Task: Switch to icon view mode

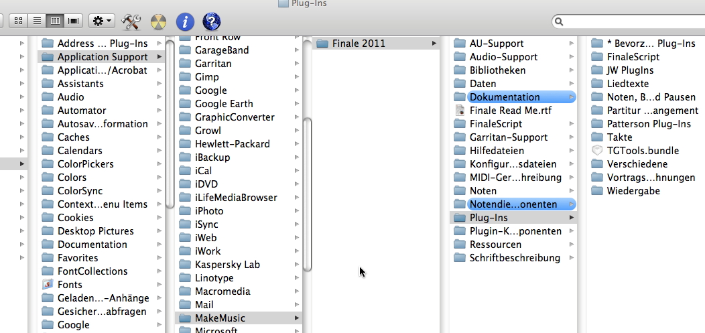Action: pos(19,21)
